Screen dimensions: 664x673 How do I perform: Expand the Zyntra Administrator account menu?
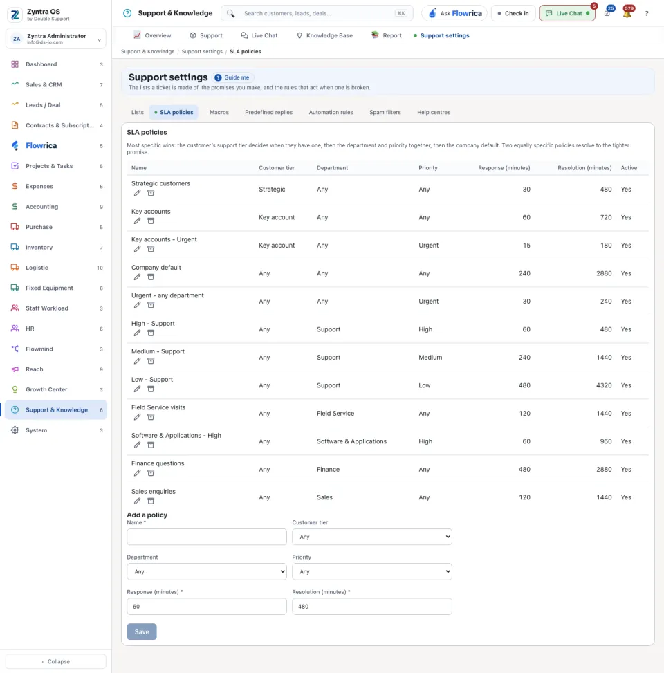[x=56, y=39]
